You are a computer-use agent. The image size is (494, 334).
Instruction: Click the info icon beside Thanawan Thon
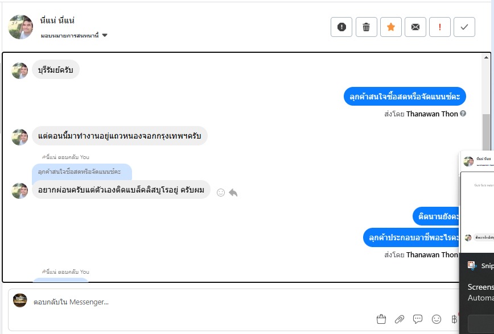click(463, 114)
